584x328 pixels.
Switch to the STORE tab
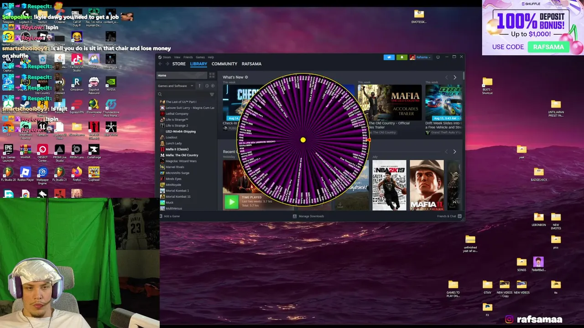(x=179, y=64)
